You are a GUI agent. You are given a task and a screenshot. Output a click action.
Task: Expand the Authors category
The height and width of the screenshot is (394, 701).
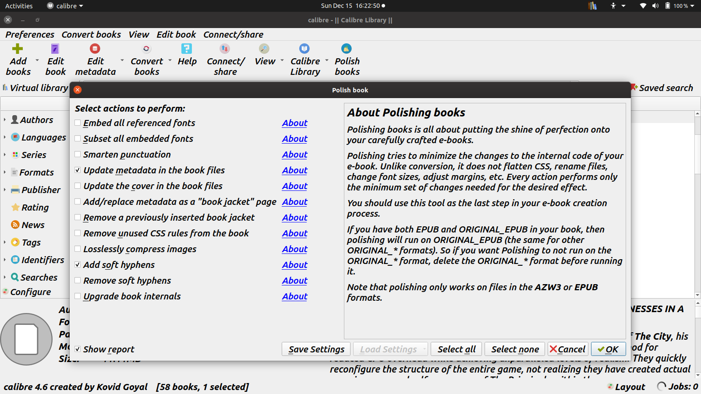(5, 120)
